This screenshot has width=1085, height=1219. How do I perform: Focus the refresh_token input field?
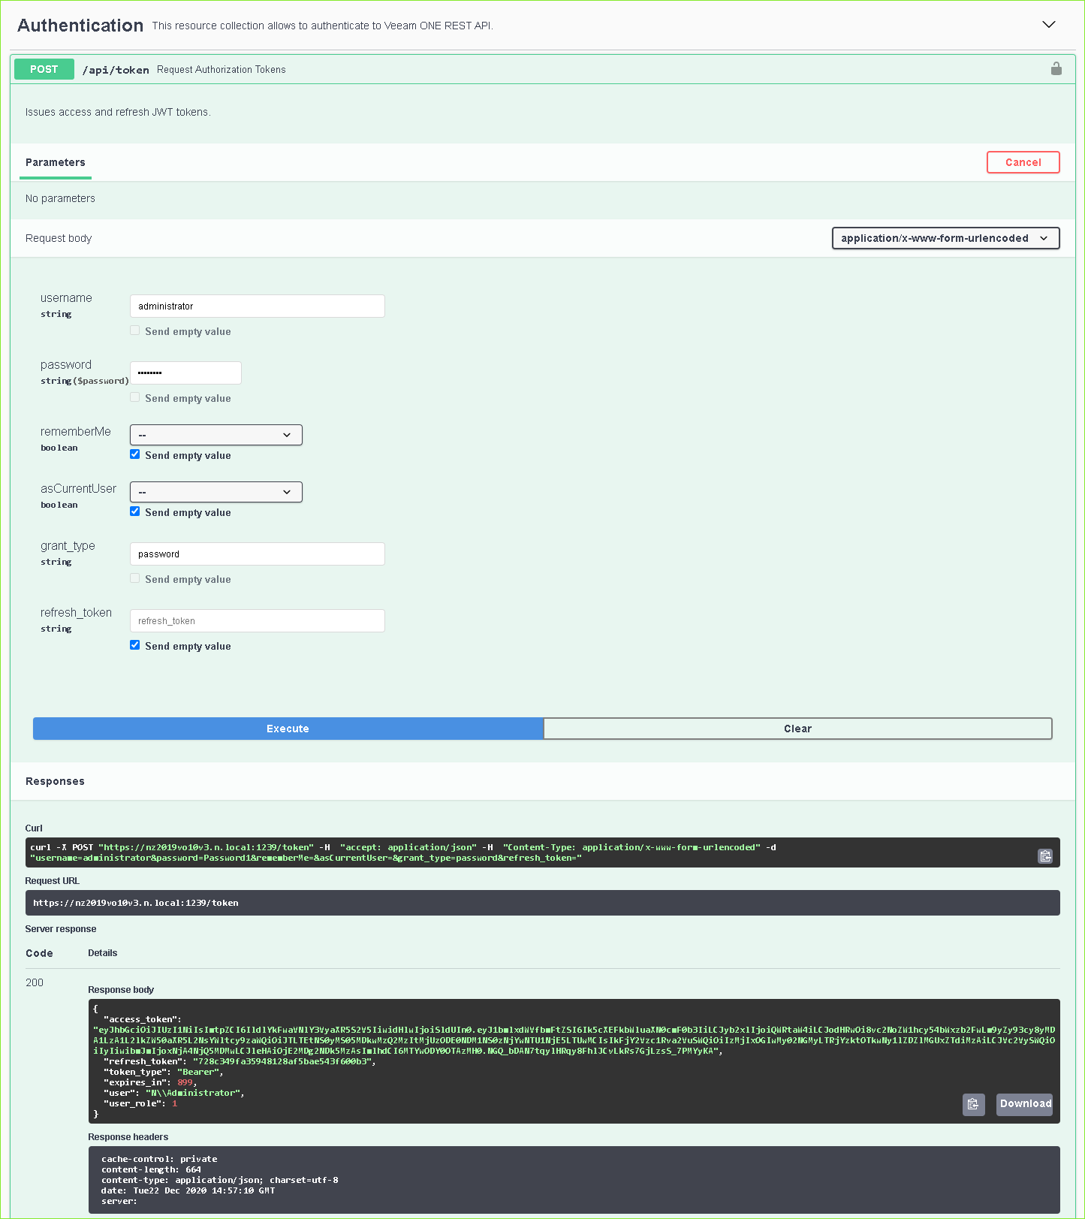click(x=258, y=620)
